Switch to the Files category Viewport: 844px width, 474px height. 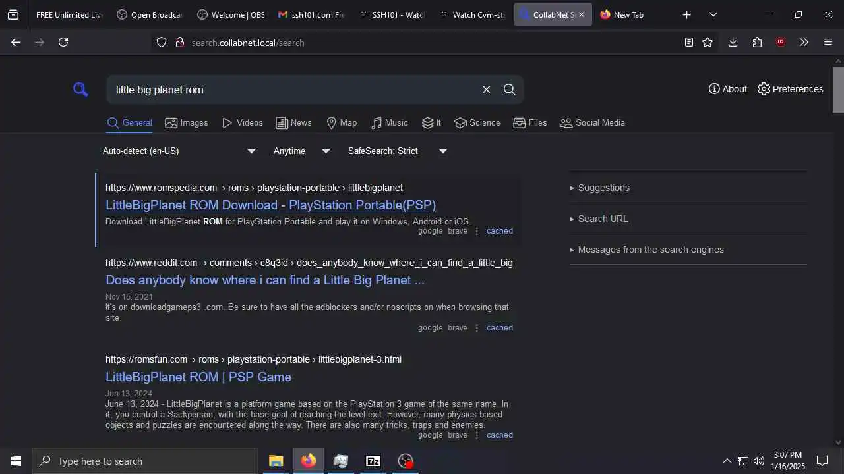point(530,123)
